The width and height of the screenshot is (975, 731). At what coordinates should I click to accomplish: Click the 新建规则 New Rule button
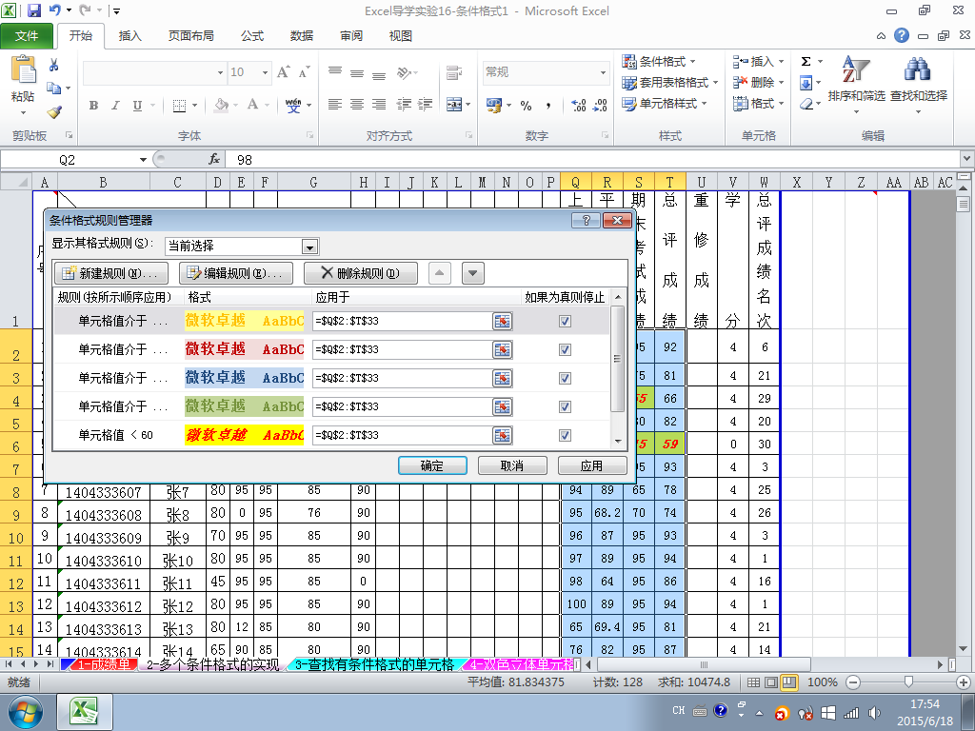click(x=111, y=273)
